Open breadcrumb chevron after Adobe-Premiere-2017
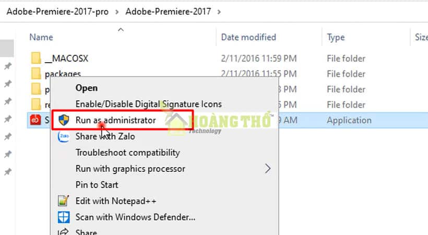428x235 pixels. click(219, 12)
